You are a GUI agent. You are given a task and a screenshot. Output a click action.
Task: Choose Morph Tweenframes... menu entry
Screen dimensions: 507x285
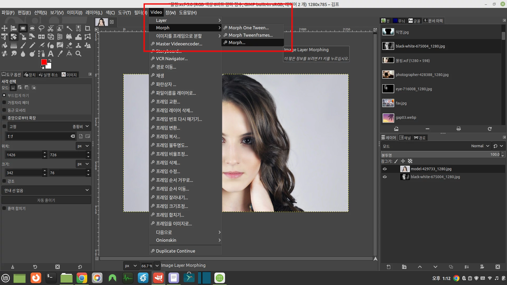tap(253, 35)
